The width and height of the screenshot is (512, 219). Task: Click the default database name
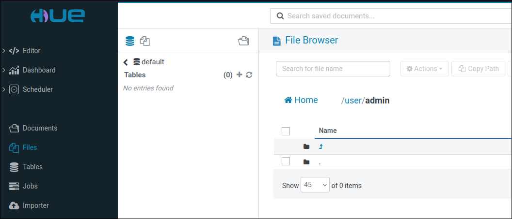coord(153,62)
